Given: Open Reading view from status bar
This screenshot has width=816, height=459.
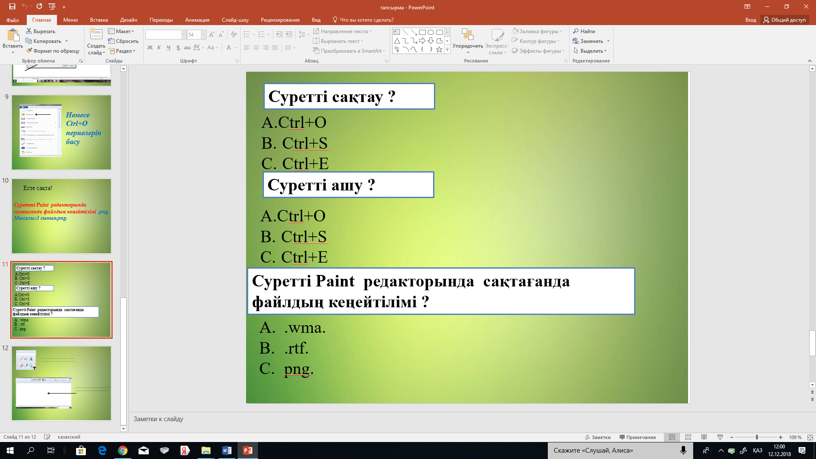Looking at the screenshot, I should 704,437.
